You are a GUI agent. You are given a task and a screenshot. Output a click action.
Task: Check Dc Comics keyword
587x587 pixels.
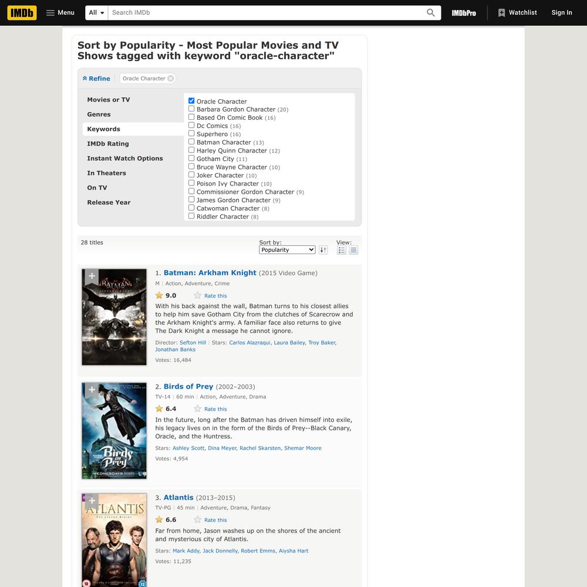(x=191, y=125)
